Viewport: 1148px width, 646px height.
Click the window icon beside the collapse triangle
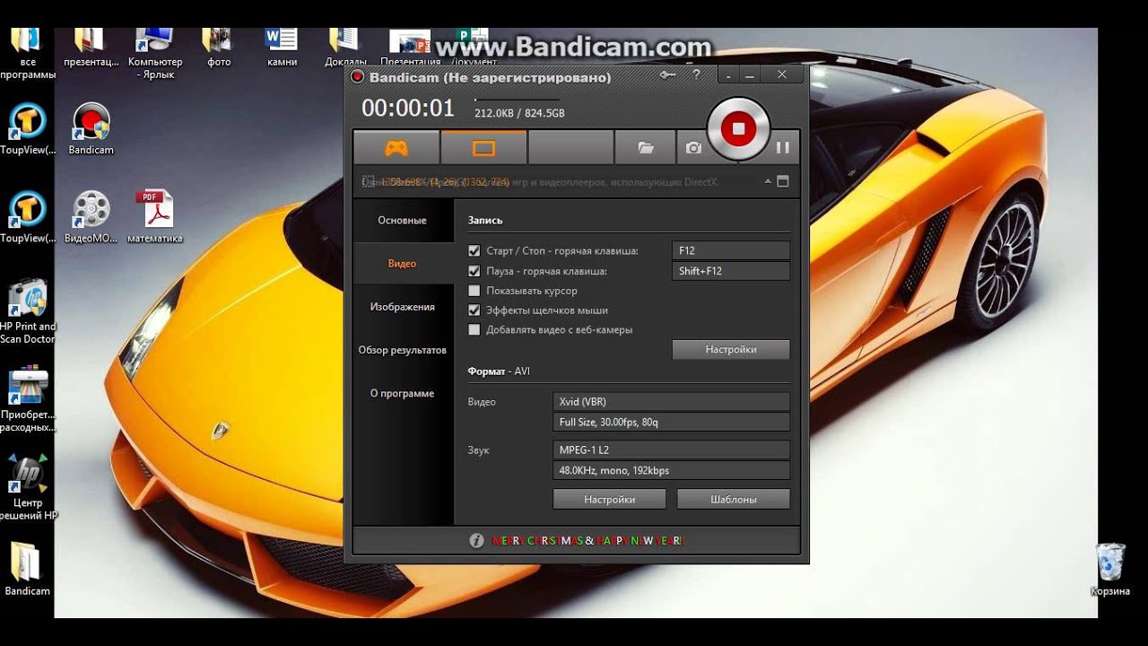783,181
